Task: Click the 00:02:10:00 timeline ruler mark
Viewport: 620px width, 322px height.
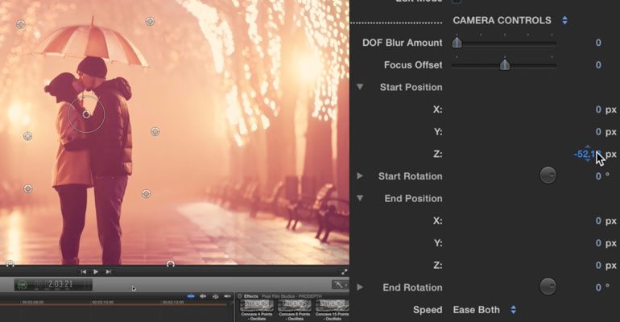Action: point(103,302)
